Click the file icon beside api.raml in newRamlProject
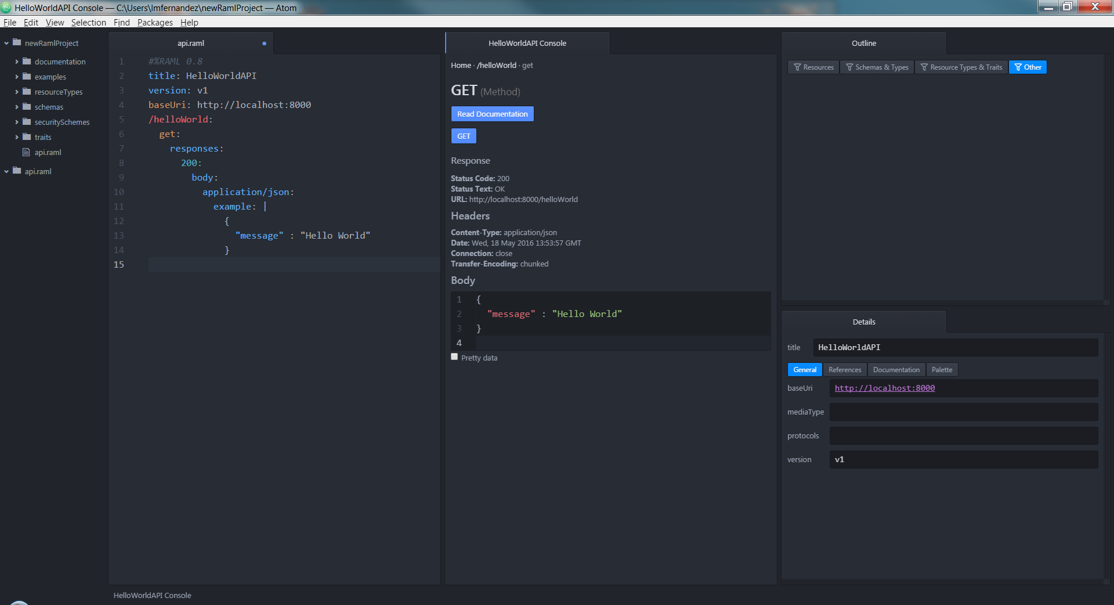1114x605 pixels. coord(26,152)
